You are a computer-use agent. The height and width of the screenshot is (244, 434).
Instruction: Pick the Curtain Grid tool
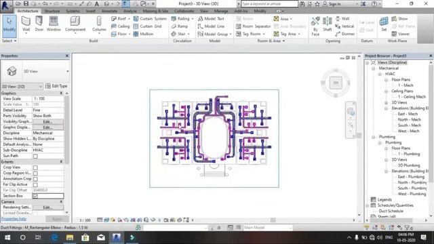[x=148, y=26]
